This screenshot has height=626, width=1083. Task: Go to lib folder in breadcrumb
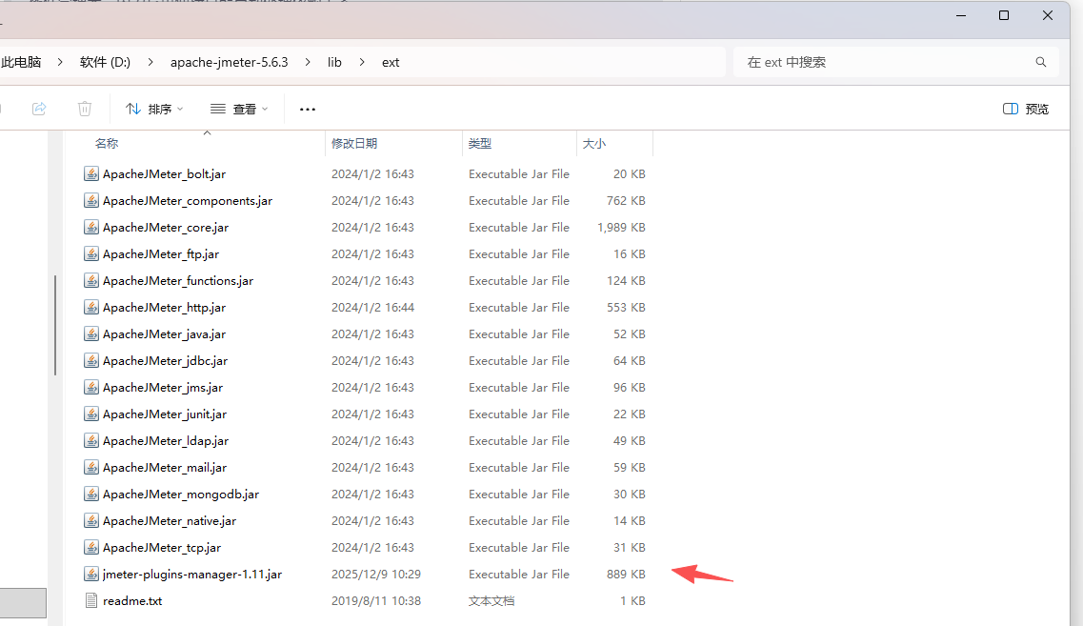click(x=334, y=62)
